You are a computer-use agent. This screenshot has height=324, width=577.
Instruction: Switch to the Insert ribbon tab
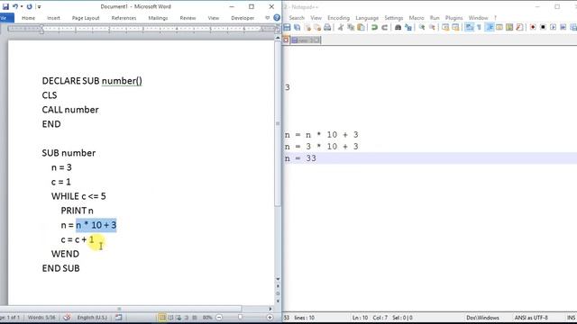[53, 18]
